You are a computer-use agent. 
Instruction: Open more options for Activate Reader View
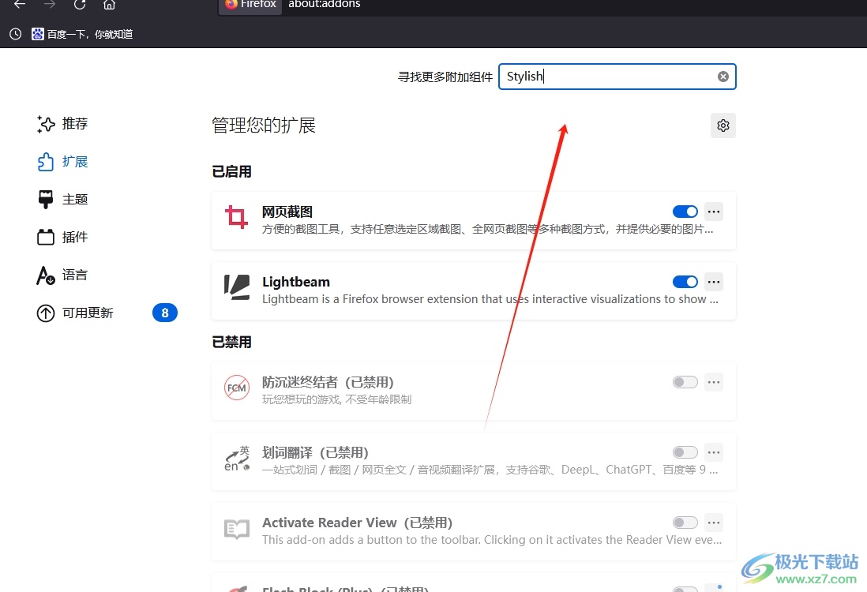[714, 523]
